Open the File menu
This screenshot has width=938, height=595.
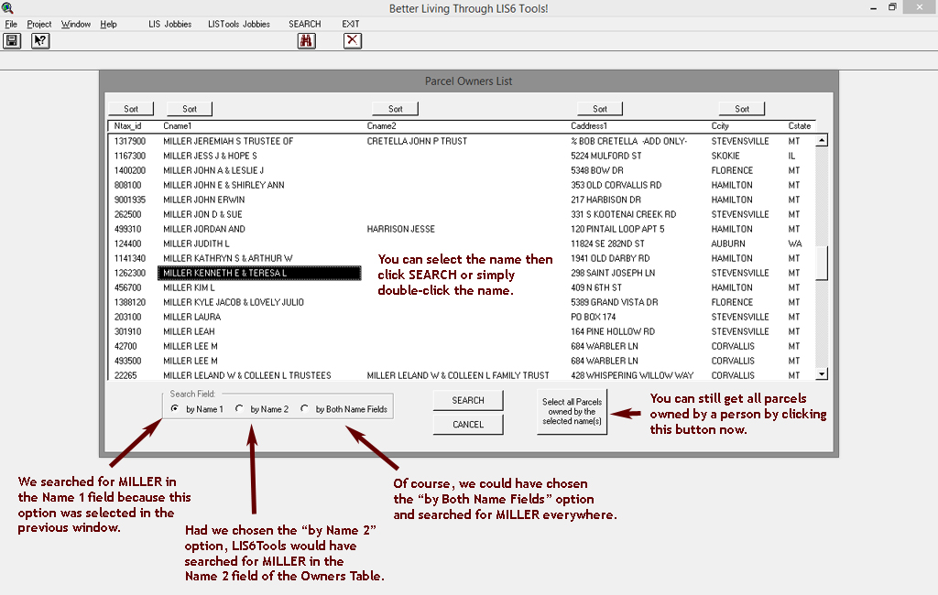[x=11, y=24]
